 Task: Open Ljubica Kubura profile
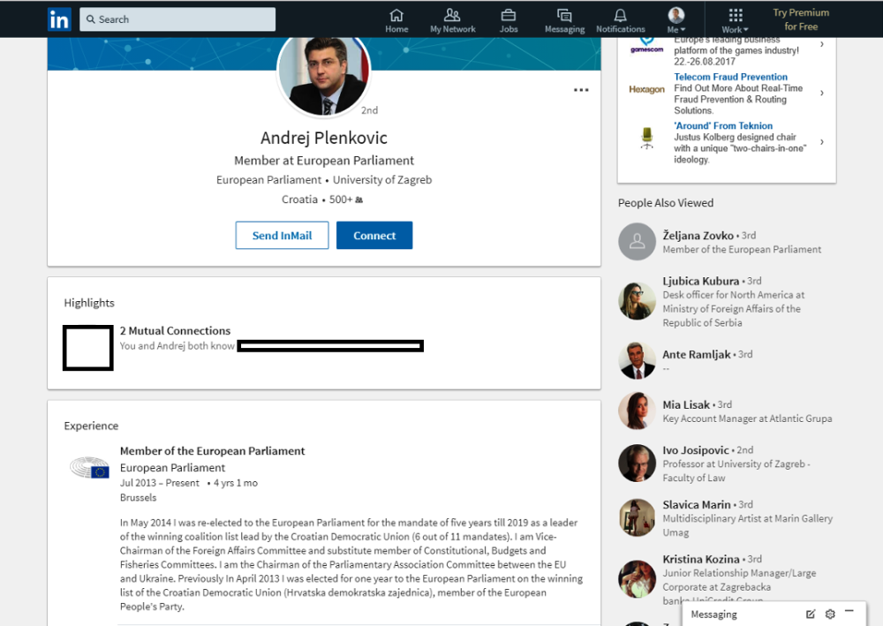tap(700, 281)
